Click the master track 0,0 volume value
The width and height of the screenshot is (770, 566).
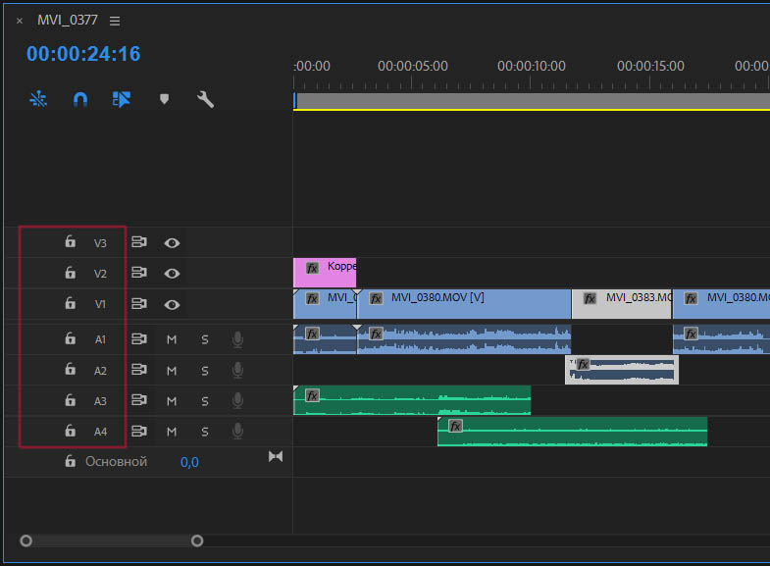pos(189,462)
